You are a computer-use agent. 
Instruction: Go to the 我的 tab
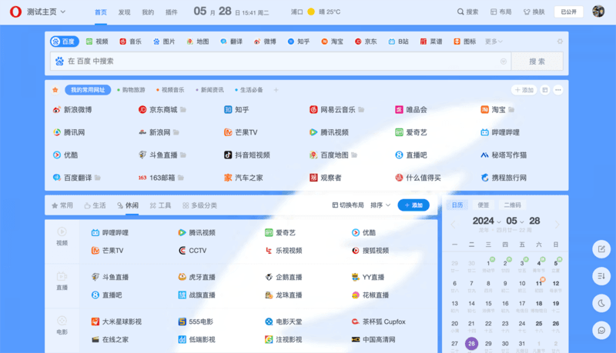(x=148, y=12)
